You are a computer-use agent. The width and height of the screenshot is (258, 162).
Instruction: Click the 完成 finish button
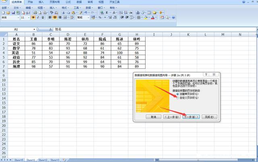[209, 117]
